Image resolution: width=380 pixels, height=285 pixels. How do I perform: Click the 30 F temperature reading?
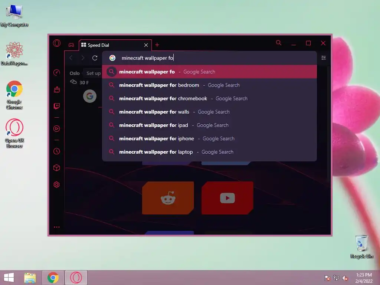84,83
